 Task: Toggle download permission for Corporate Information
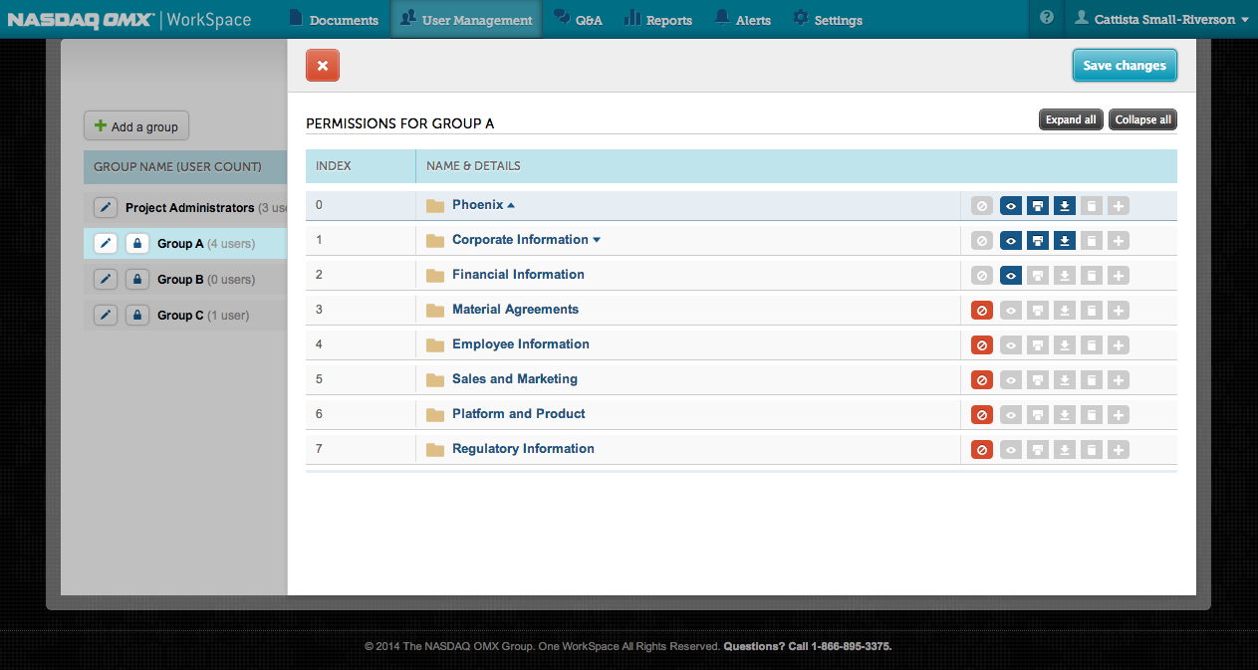(1065, 241)
